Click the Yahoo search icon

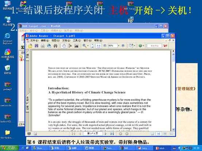tap(165, 46)
